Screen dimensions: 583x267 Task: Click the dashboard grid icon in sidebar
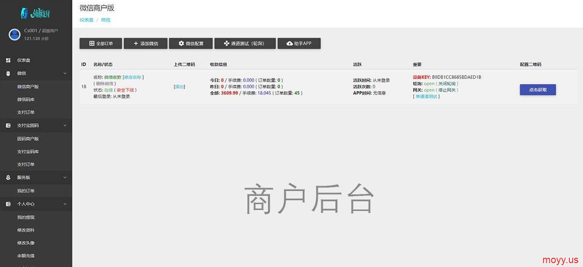[x=8, y=60]
